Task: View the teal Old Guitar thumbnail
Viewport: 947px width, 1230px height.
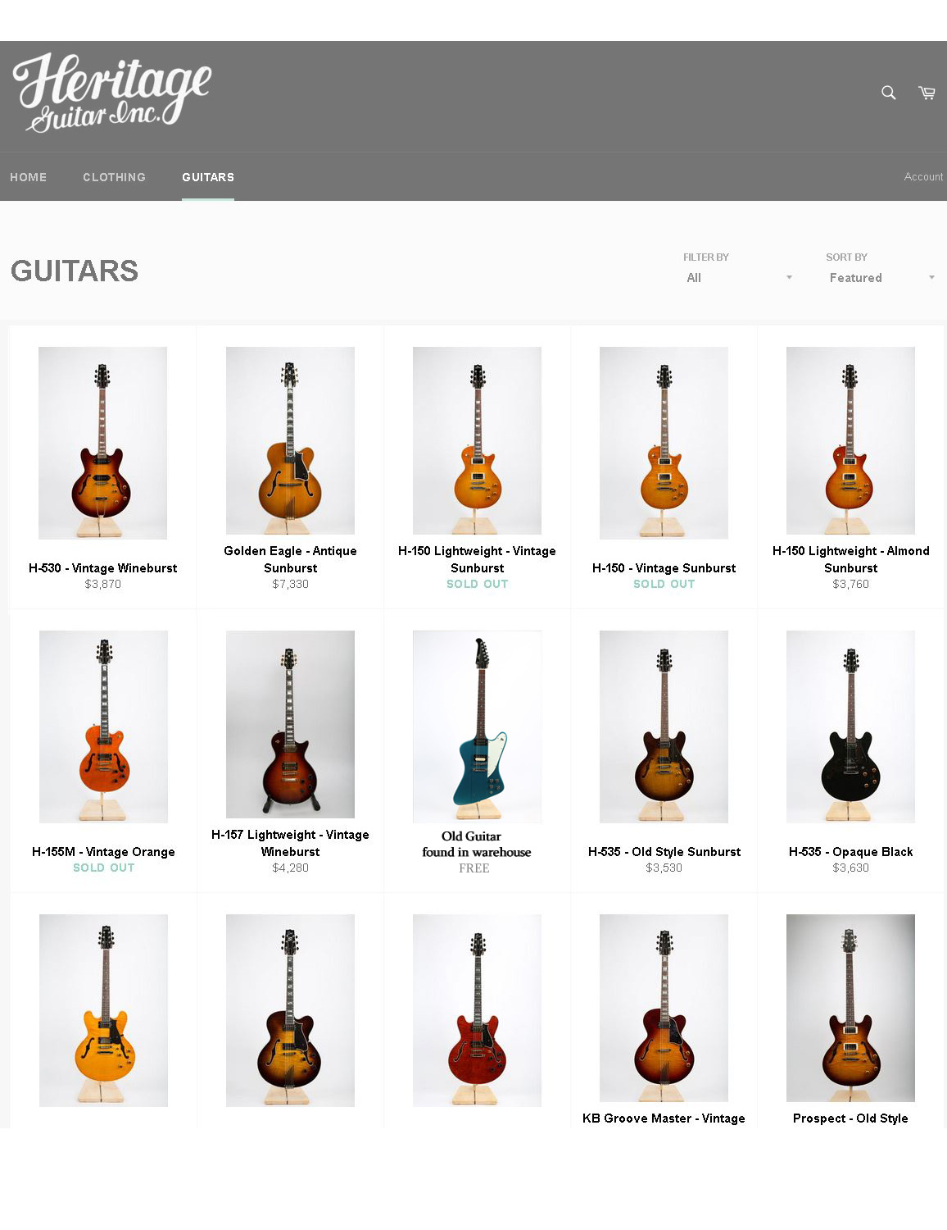Action: click(477, 727)
